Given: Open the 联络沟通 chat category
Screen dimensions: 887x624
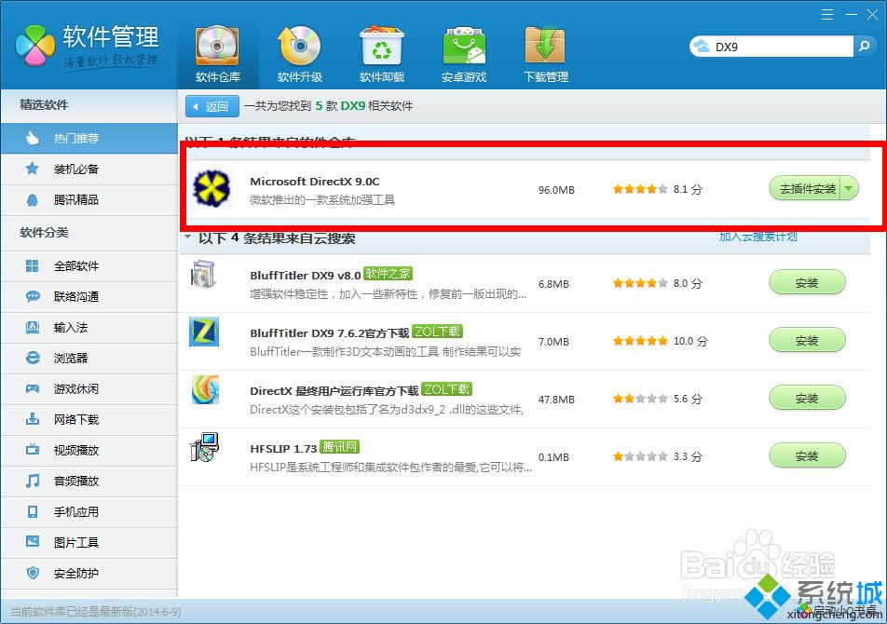Looking at the screenshot, I should [89, 297].
